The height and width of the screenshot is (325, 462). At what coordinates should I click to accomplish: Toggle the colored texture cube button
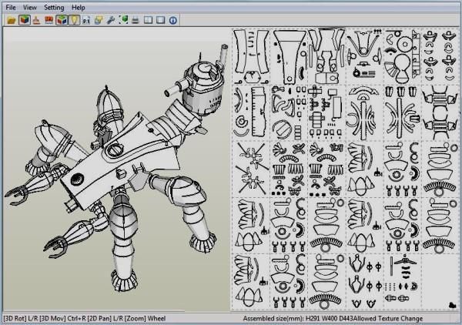point(25,20)
